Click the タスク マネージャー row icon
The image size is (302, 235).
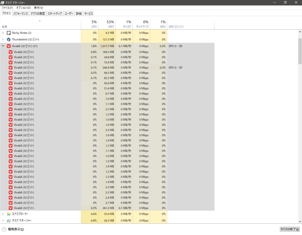tap(9, 221)
